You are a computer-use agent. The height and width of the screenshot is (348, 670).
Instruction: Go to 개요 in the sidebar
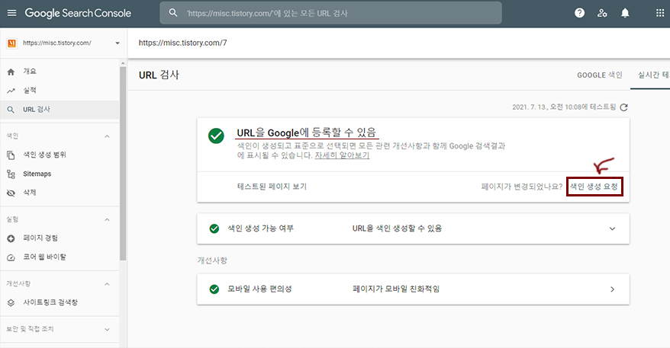click(60, 72)
